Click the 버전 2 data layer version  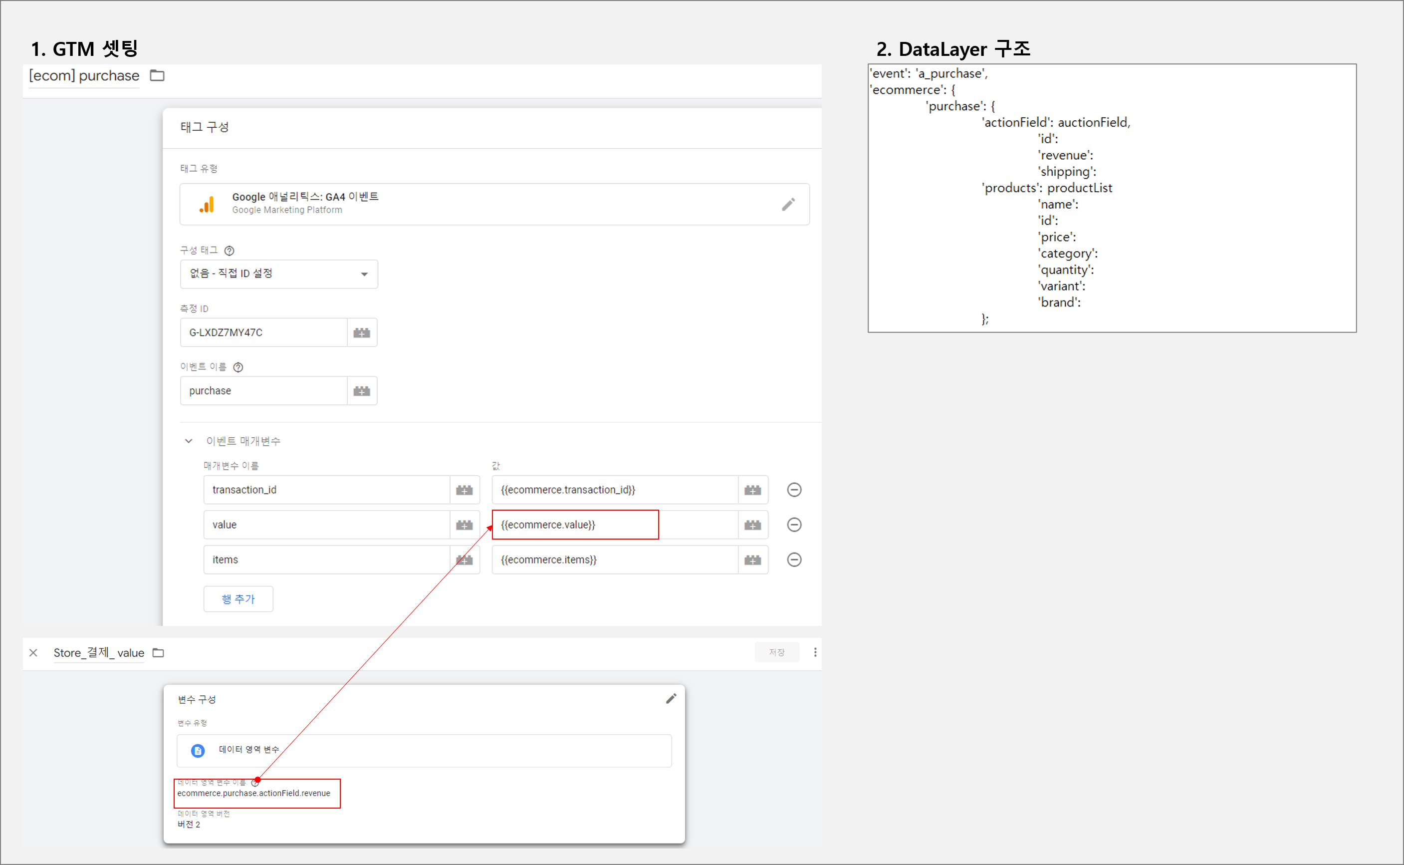pyautogui.click(x=189, y=825)
